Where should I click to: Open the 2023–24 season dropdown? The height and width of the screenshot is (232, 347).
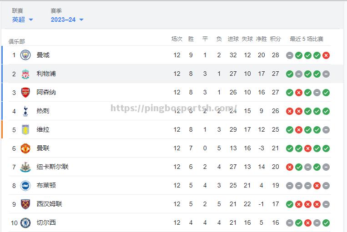coord(67,20)
